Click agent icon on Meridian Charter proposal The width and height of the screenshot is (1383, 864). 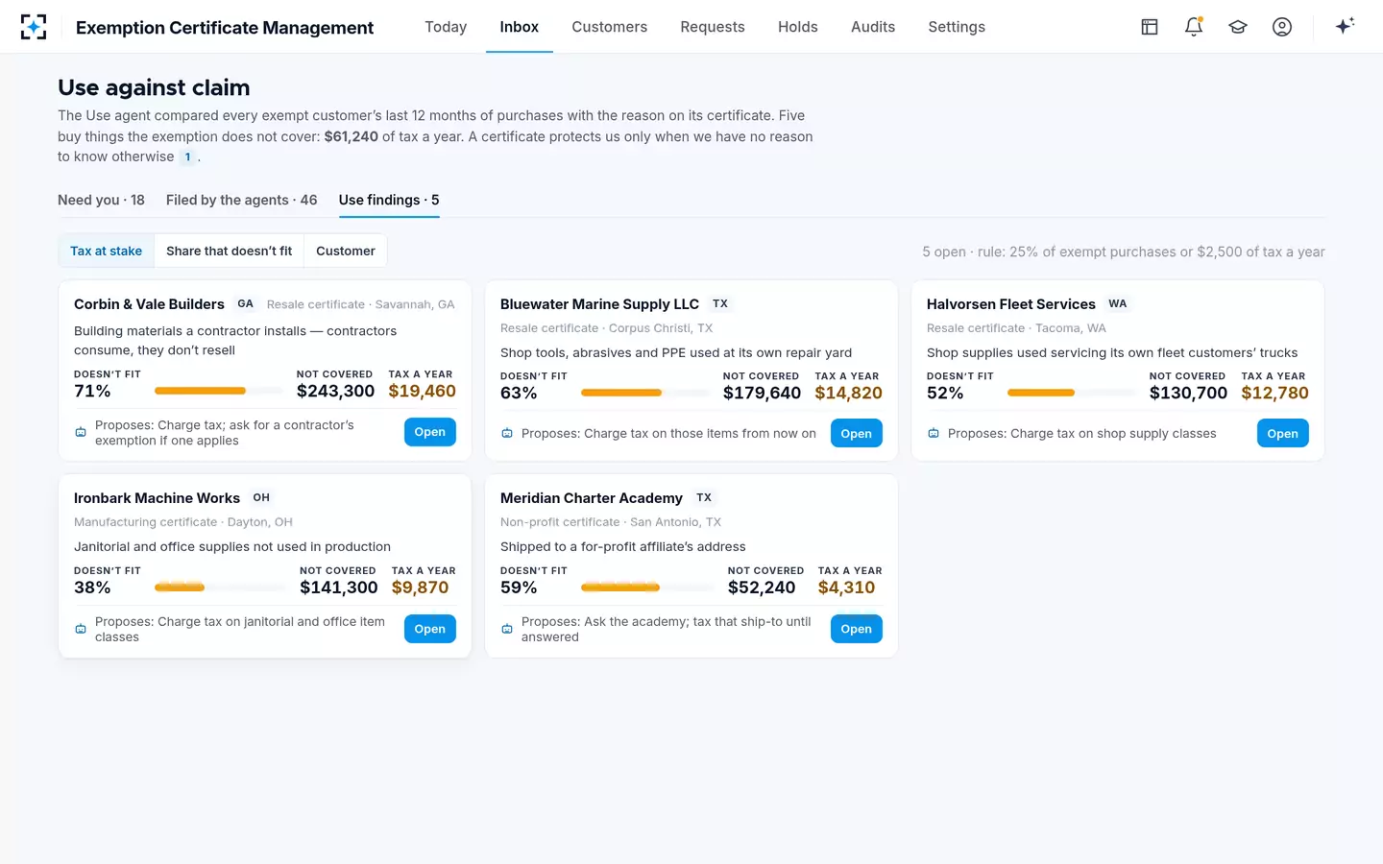pyautogui.click(x=507, y=629)
